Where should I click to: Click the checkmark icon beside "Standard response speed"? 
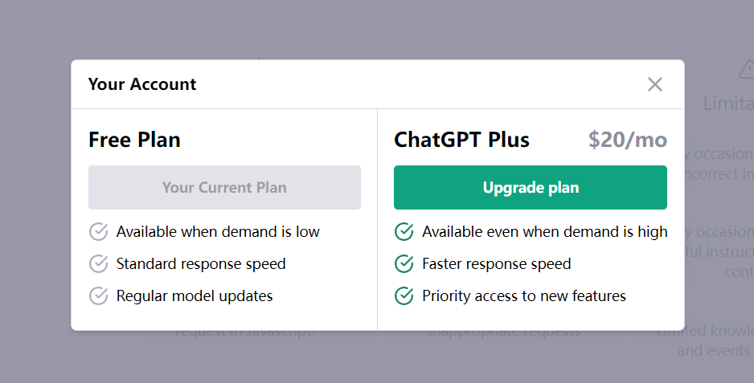click(x=98, y=264)
